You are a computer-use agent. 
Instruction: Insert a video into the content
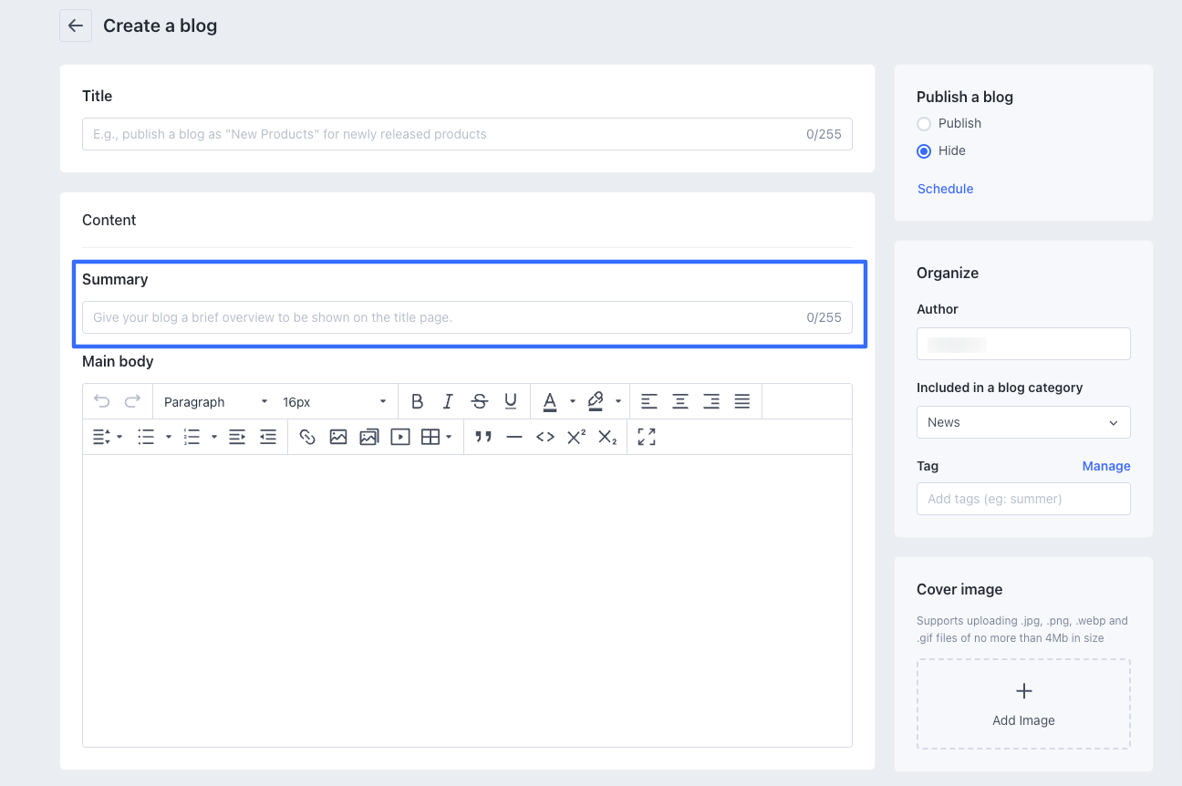pos(399,438)
